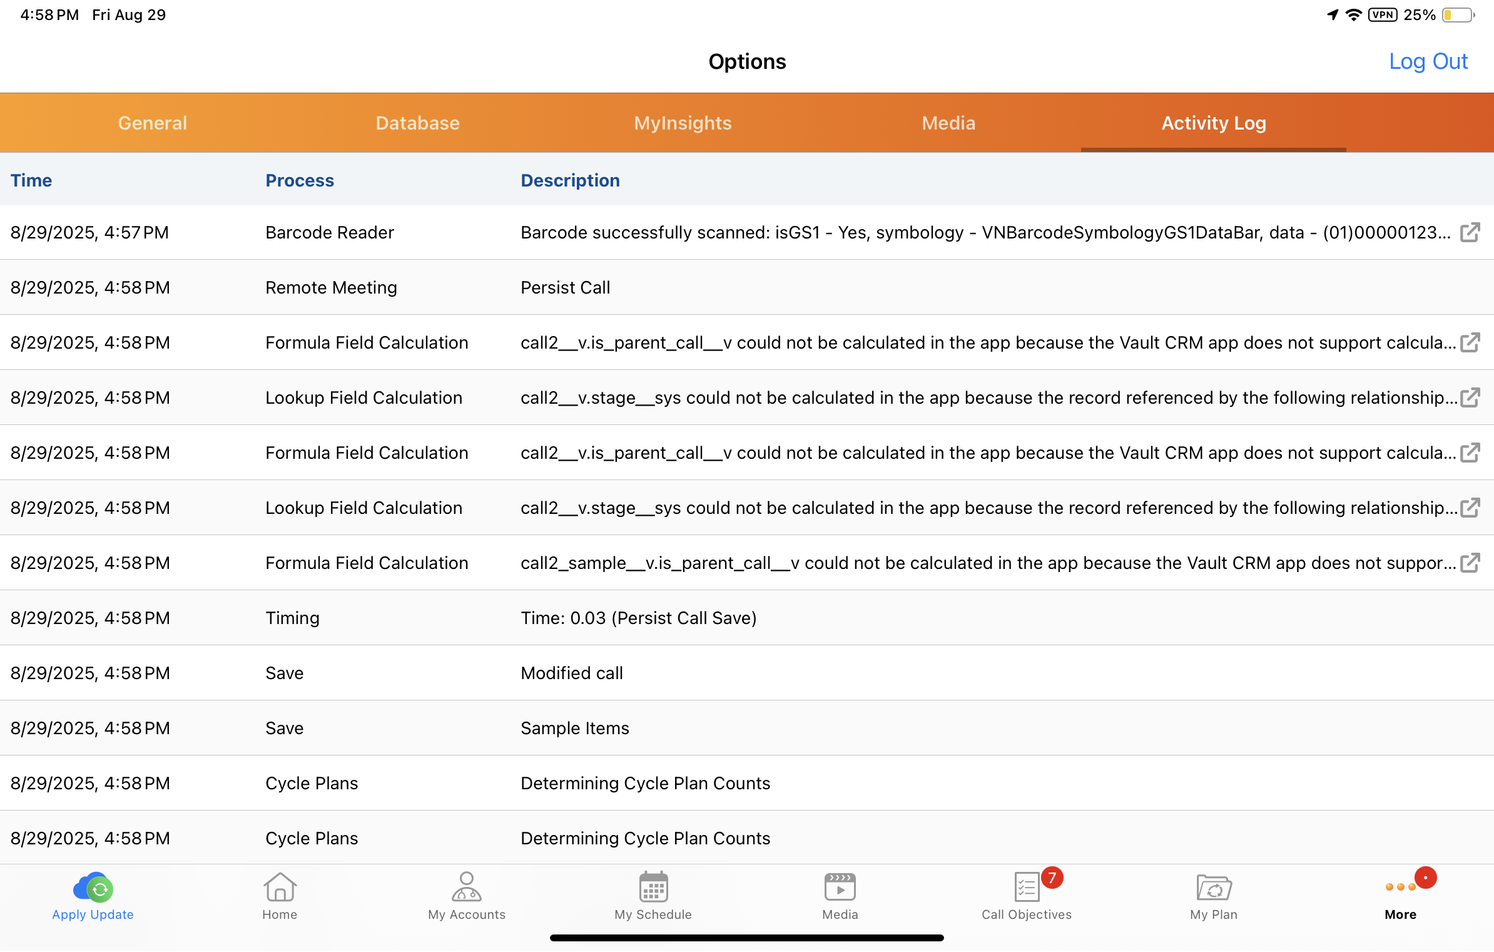Tap the Time column header

(31, 180)
